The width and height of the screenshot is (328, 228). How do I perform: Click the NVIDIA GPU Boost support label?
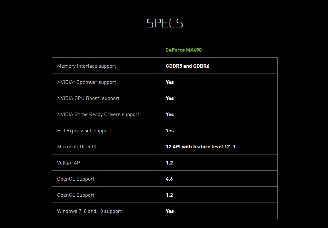88,98
